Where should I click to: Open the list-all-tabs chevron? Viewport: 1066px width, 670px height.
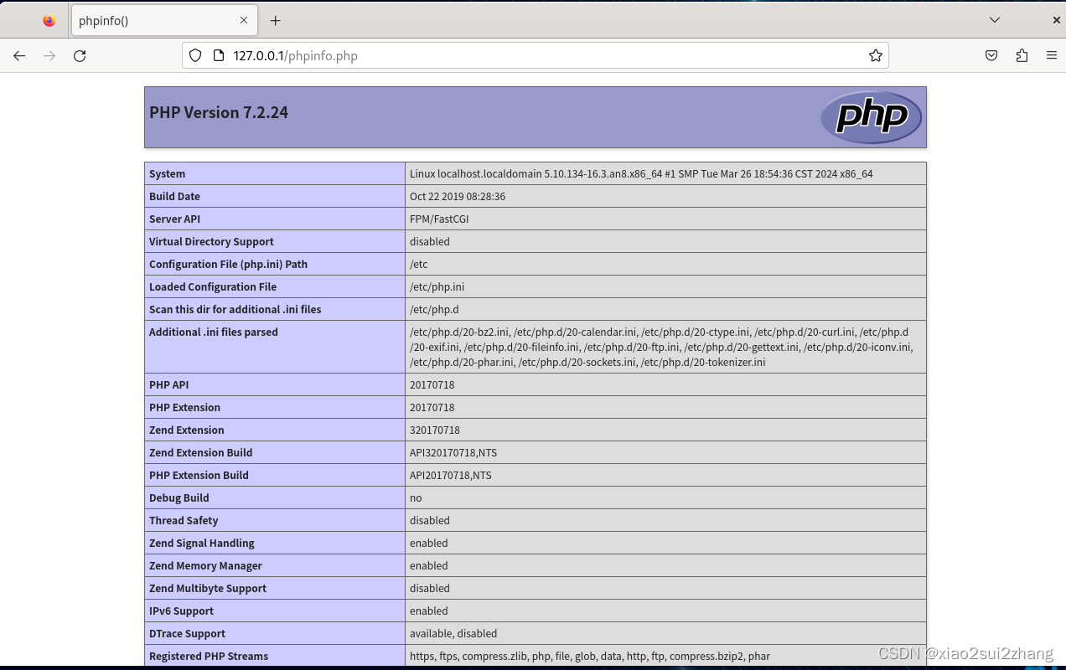[994, 19]
